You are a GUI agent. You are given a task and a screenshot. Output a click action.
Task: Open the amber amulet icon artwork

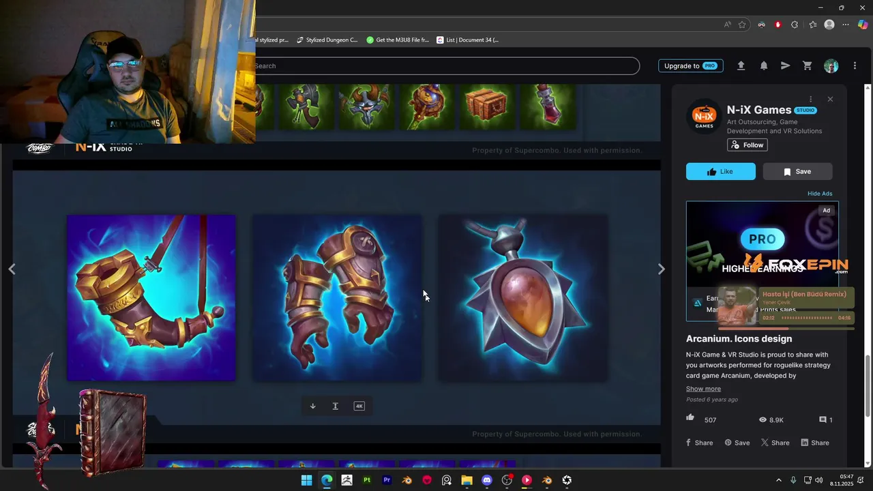click(x=523, y=297)
